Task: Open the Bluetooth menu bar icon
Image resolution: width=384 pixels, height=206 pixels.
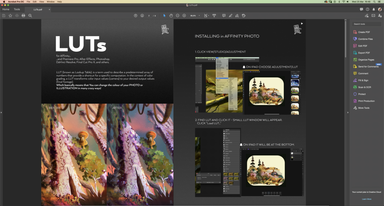Action: pyautogui.click(x=339, y=2)
